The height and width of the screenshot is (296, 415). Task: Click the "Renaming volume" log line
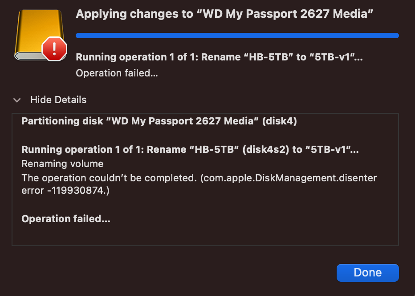click(62, 164)
